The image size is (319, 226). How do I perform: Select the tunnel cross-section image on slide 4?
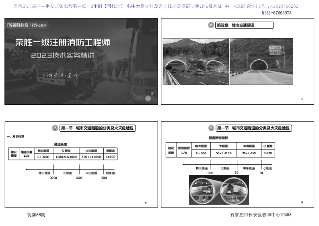(x=218, y=190)
